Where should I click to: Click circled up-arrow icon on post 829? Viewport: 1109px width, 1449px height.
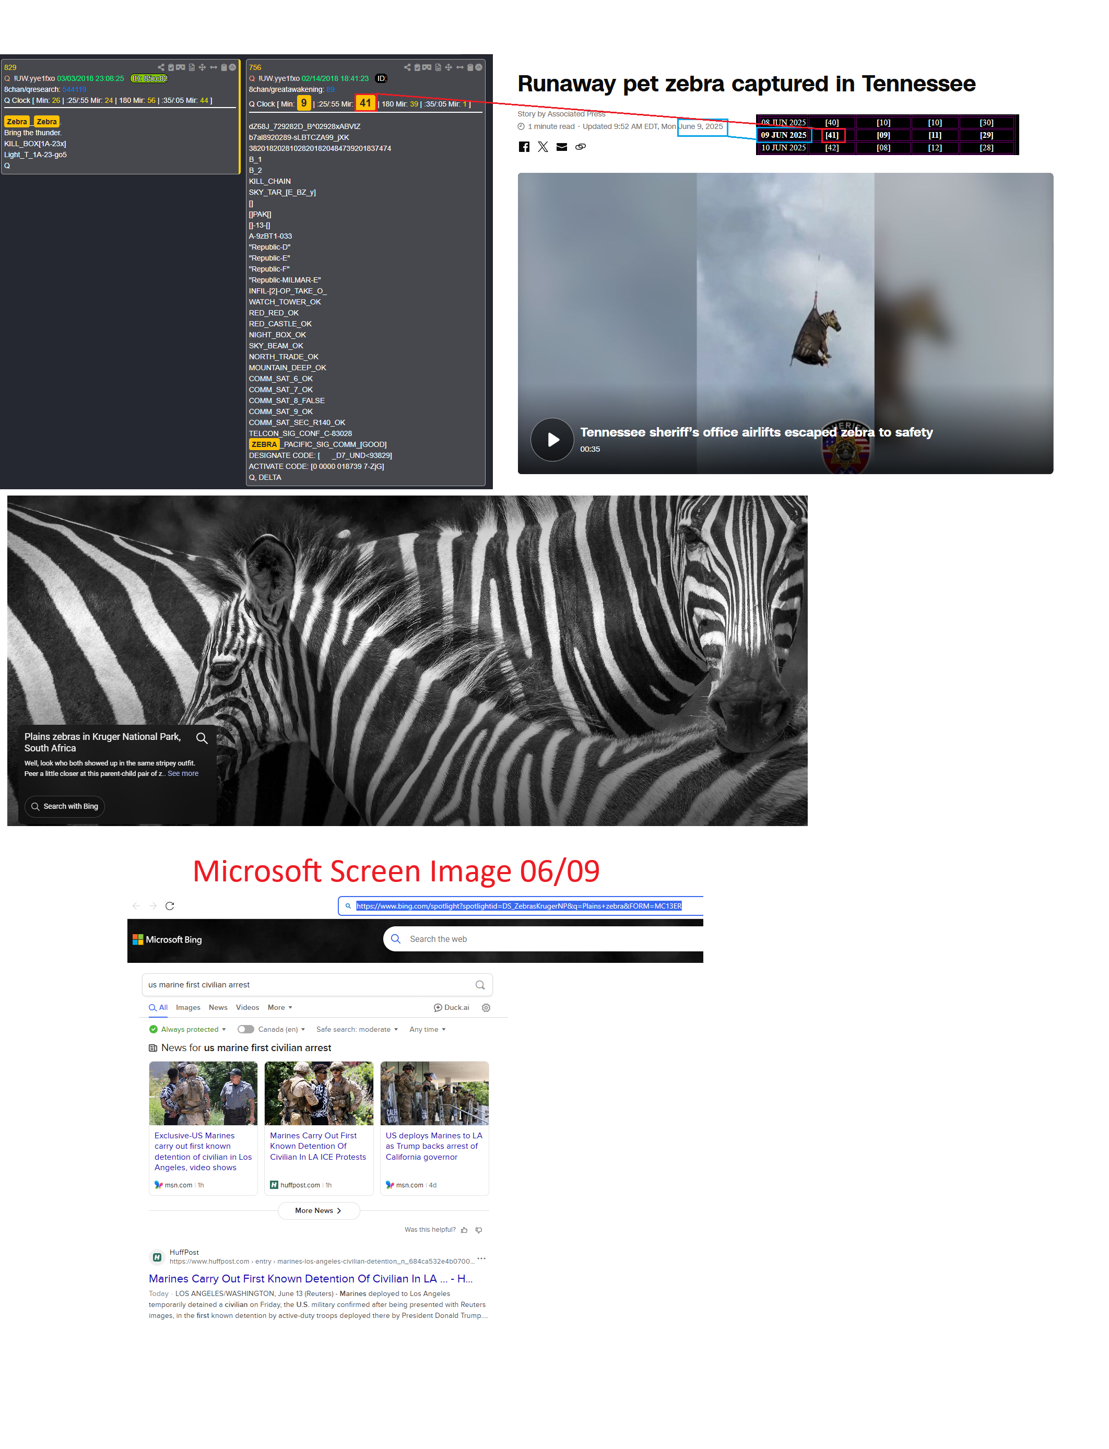tap(233, 67)
